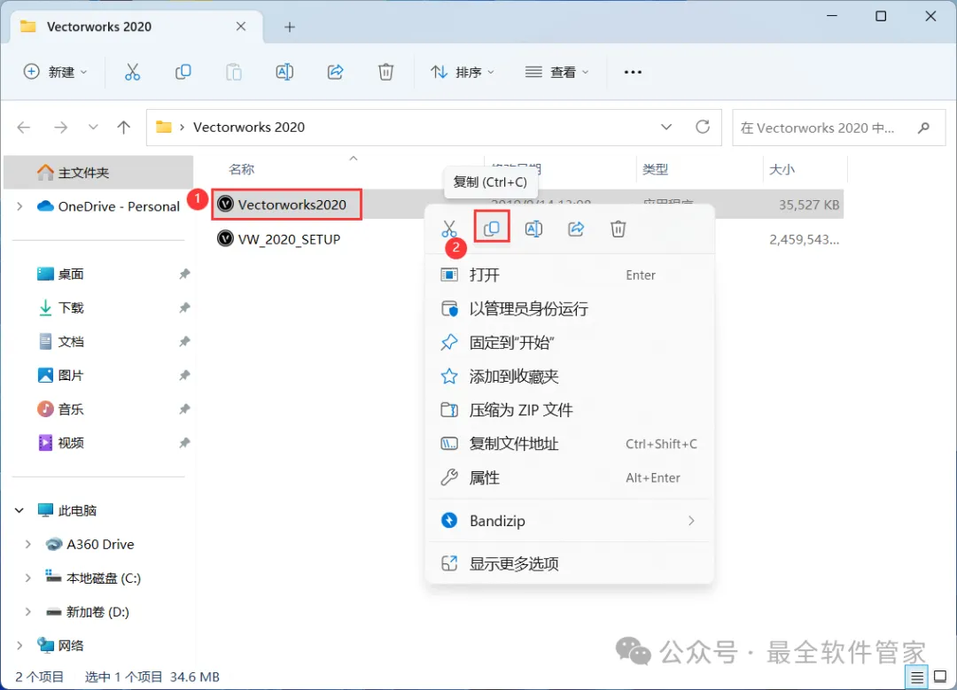Click the Cut icon in the top toolbar
This screenshot has height=690, width=957.
(x=132, y=72)
